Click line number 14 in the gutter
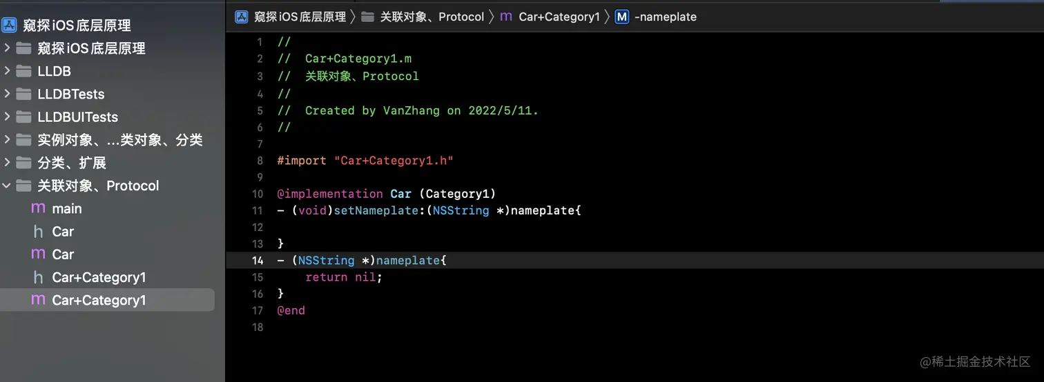The image size is (1044, 382). (x=258, y=261)
